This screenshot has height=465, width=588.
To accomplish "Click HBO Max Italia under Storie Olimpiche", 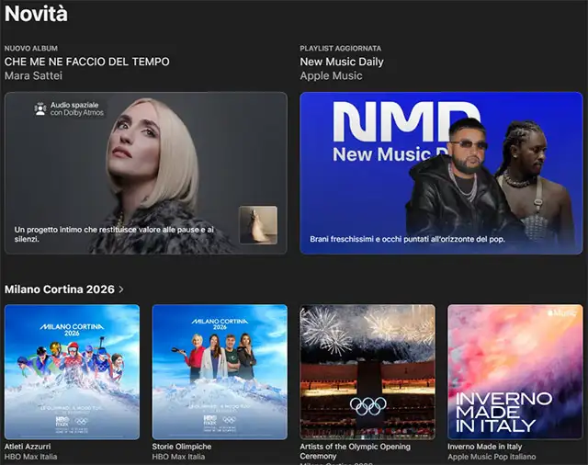I will pyautogui.click(x=178, y=457).
